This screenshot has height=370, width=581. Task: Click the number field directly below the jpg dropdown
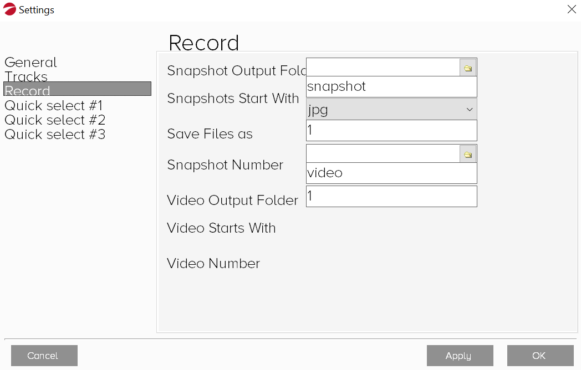391,131
